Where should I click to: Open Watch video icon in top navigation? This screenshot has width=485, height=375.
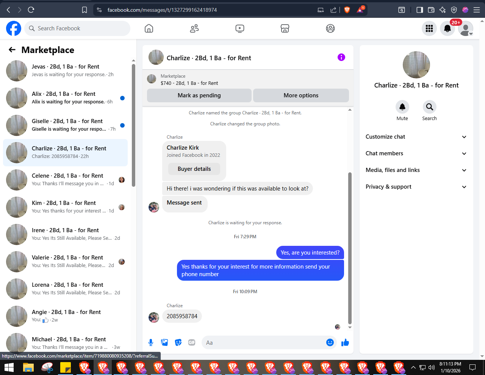(239, 28)
